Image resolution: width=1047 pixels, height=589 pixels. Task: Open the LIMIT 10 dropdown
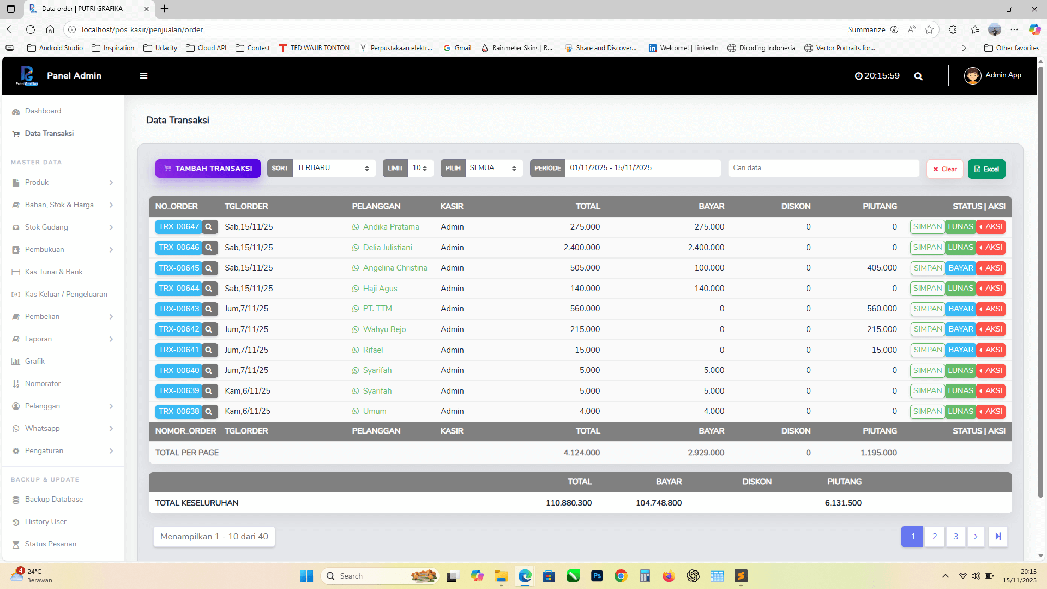pyautogui.click(x=419, y=168)
